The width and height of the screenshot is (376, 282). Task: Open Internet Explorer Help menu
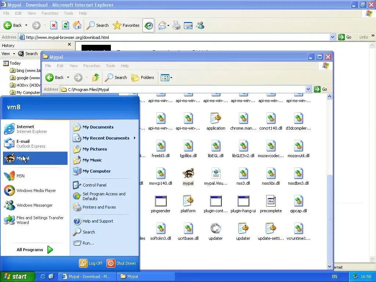[83, 13]
